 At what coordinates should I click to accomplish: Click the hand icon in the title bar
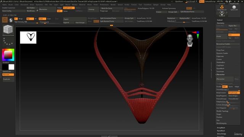point(226,1)
